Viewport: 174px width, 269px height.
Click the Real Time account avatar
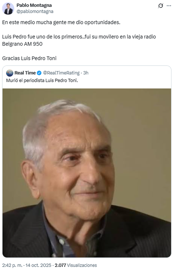click(x=10, y=73)
